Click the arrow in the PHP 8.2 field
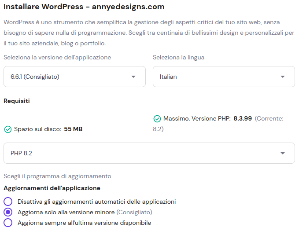The height and width of the screenshot is (231, 299). pyautogui.click(x=283, y=153)
